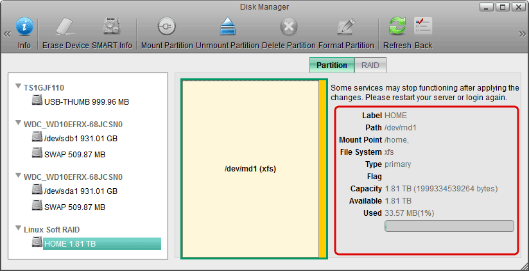529x271 pixels.
Task: Click the Used space progress bar
Action: 449,226
